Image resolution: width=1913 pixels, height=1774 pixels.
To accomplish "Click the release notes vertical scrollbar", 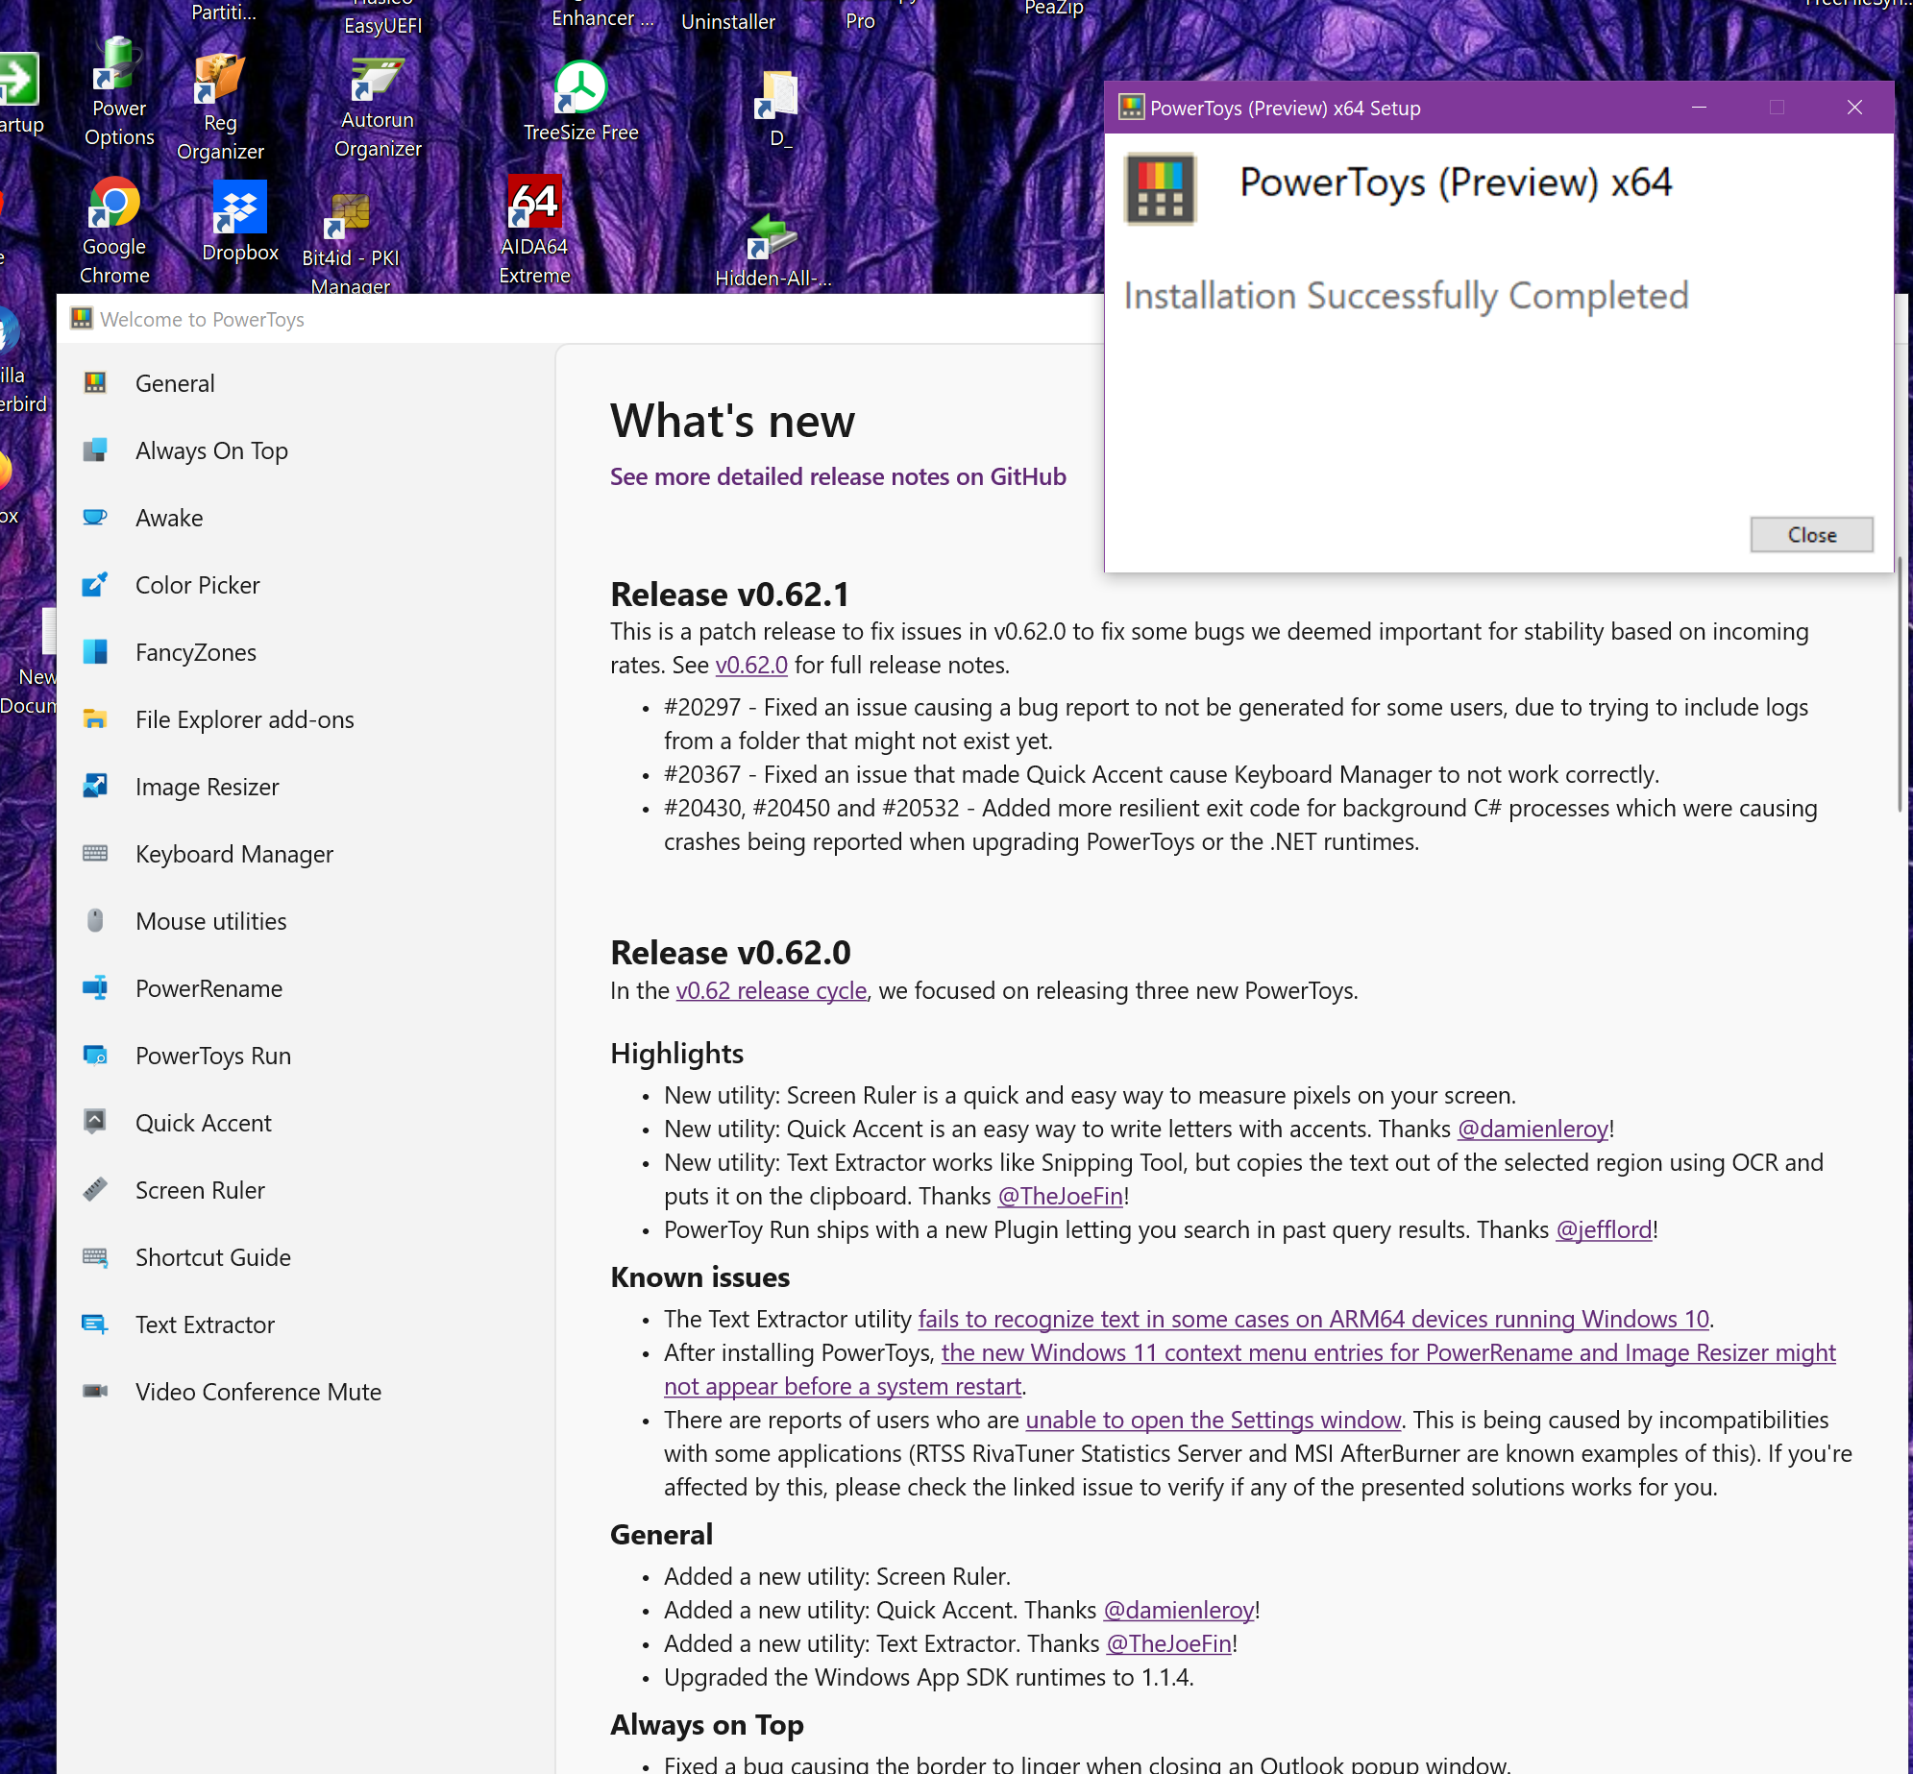I will tap(1899, 684).
